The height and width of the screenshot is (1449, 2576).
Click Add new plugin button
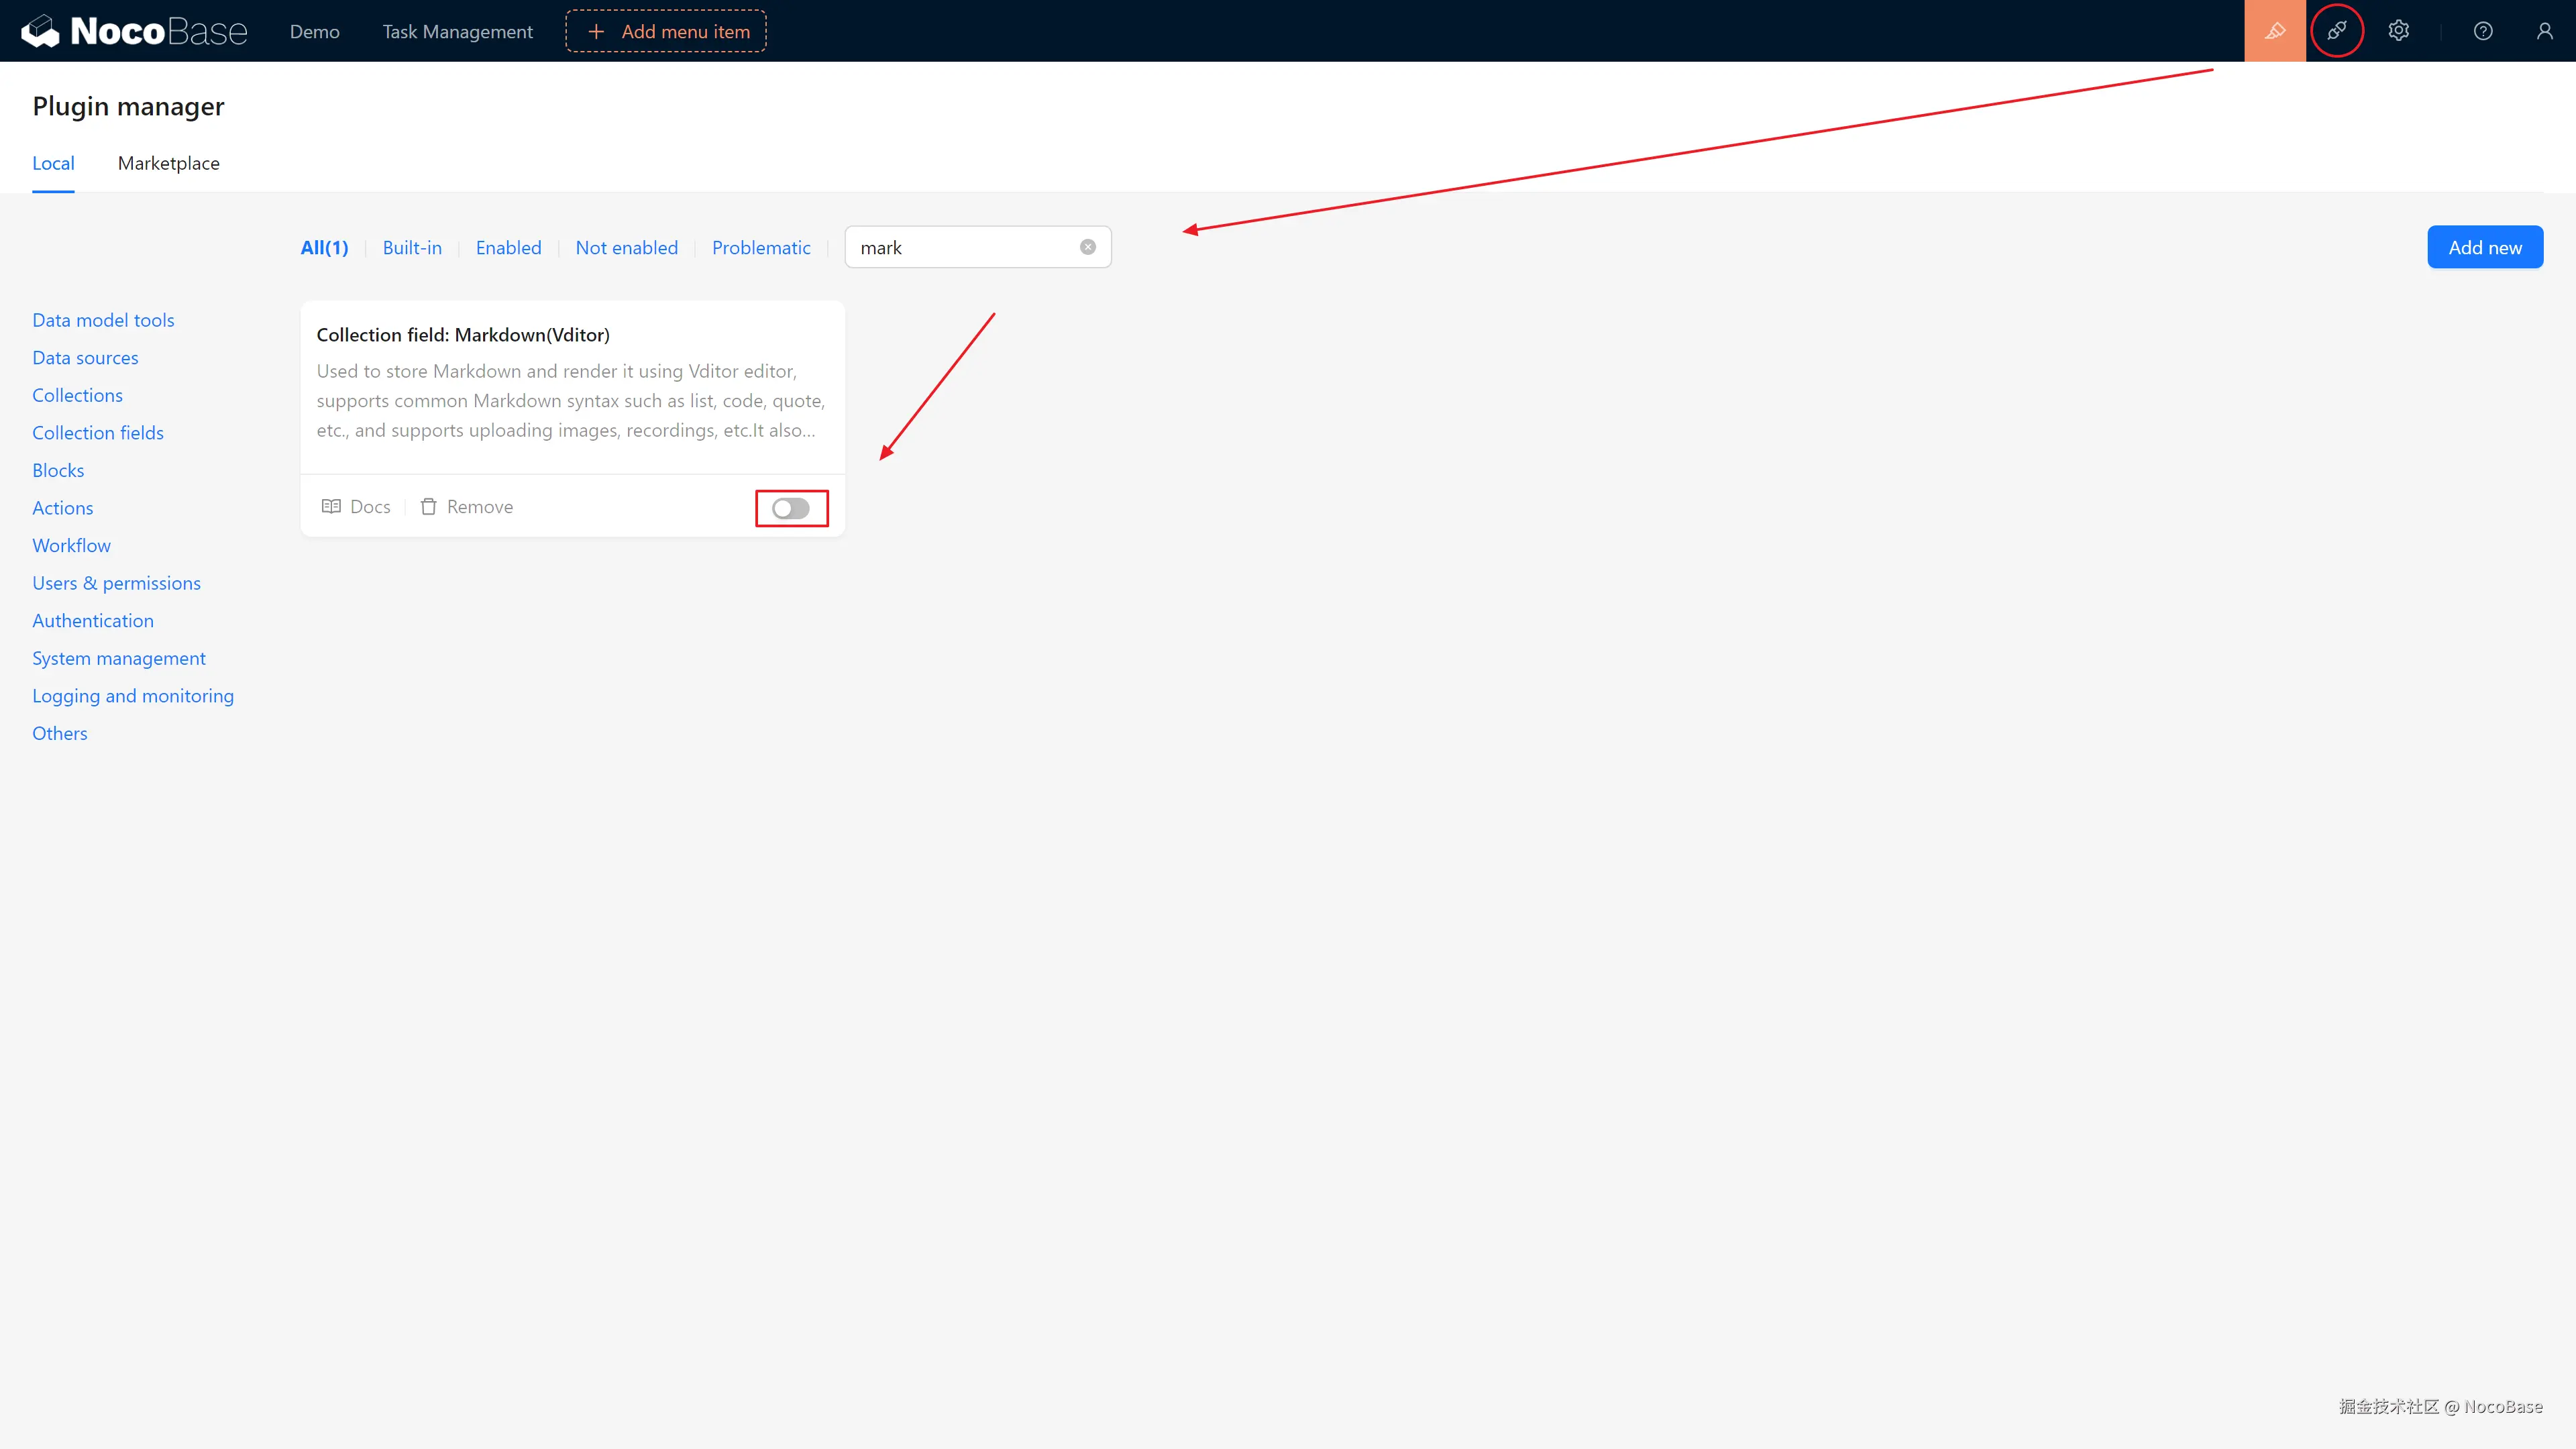pyautogui.click(x=2484, y=247)
